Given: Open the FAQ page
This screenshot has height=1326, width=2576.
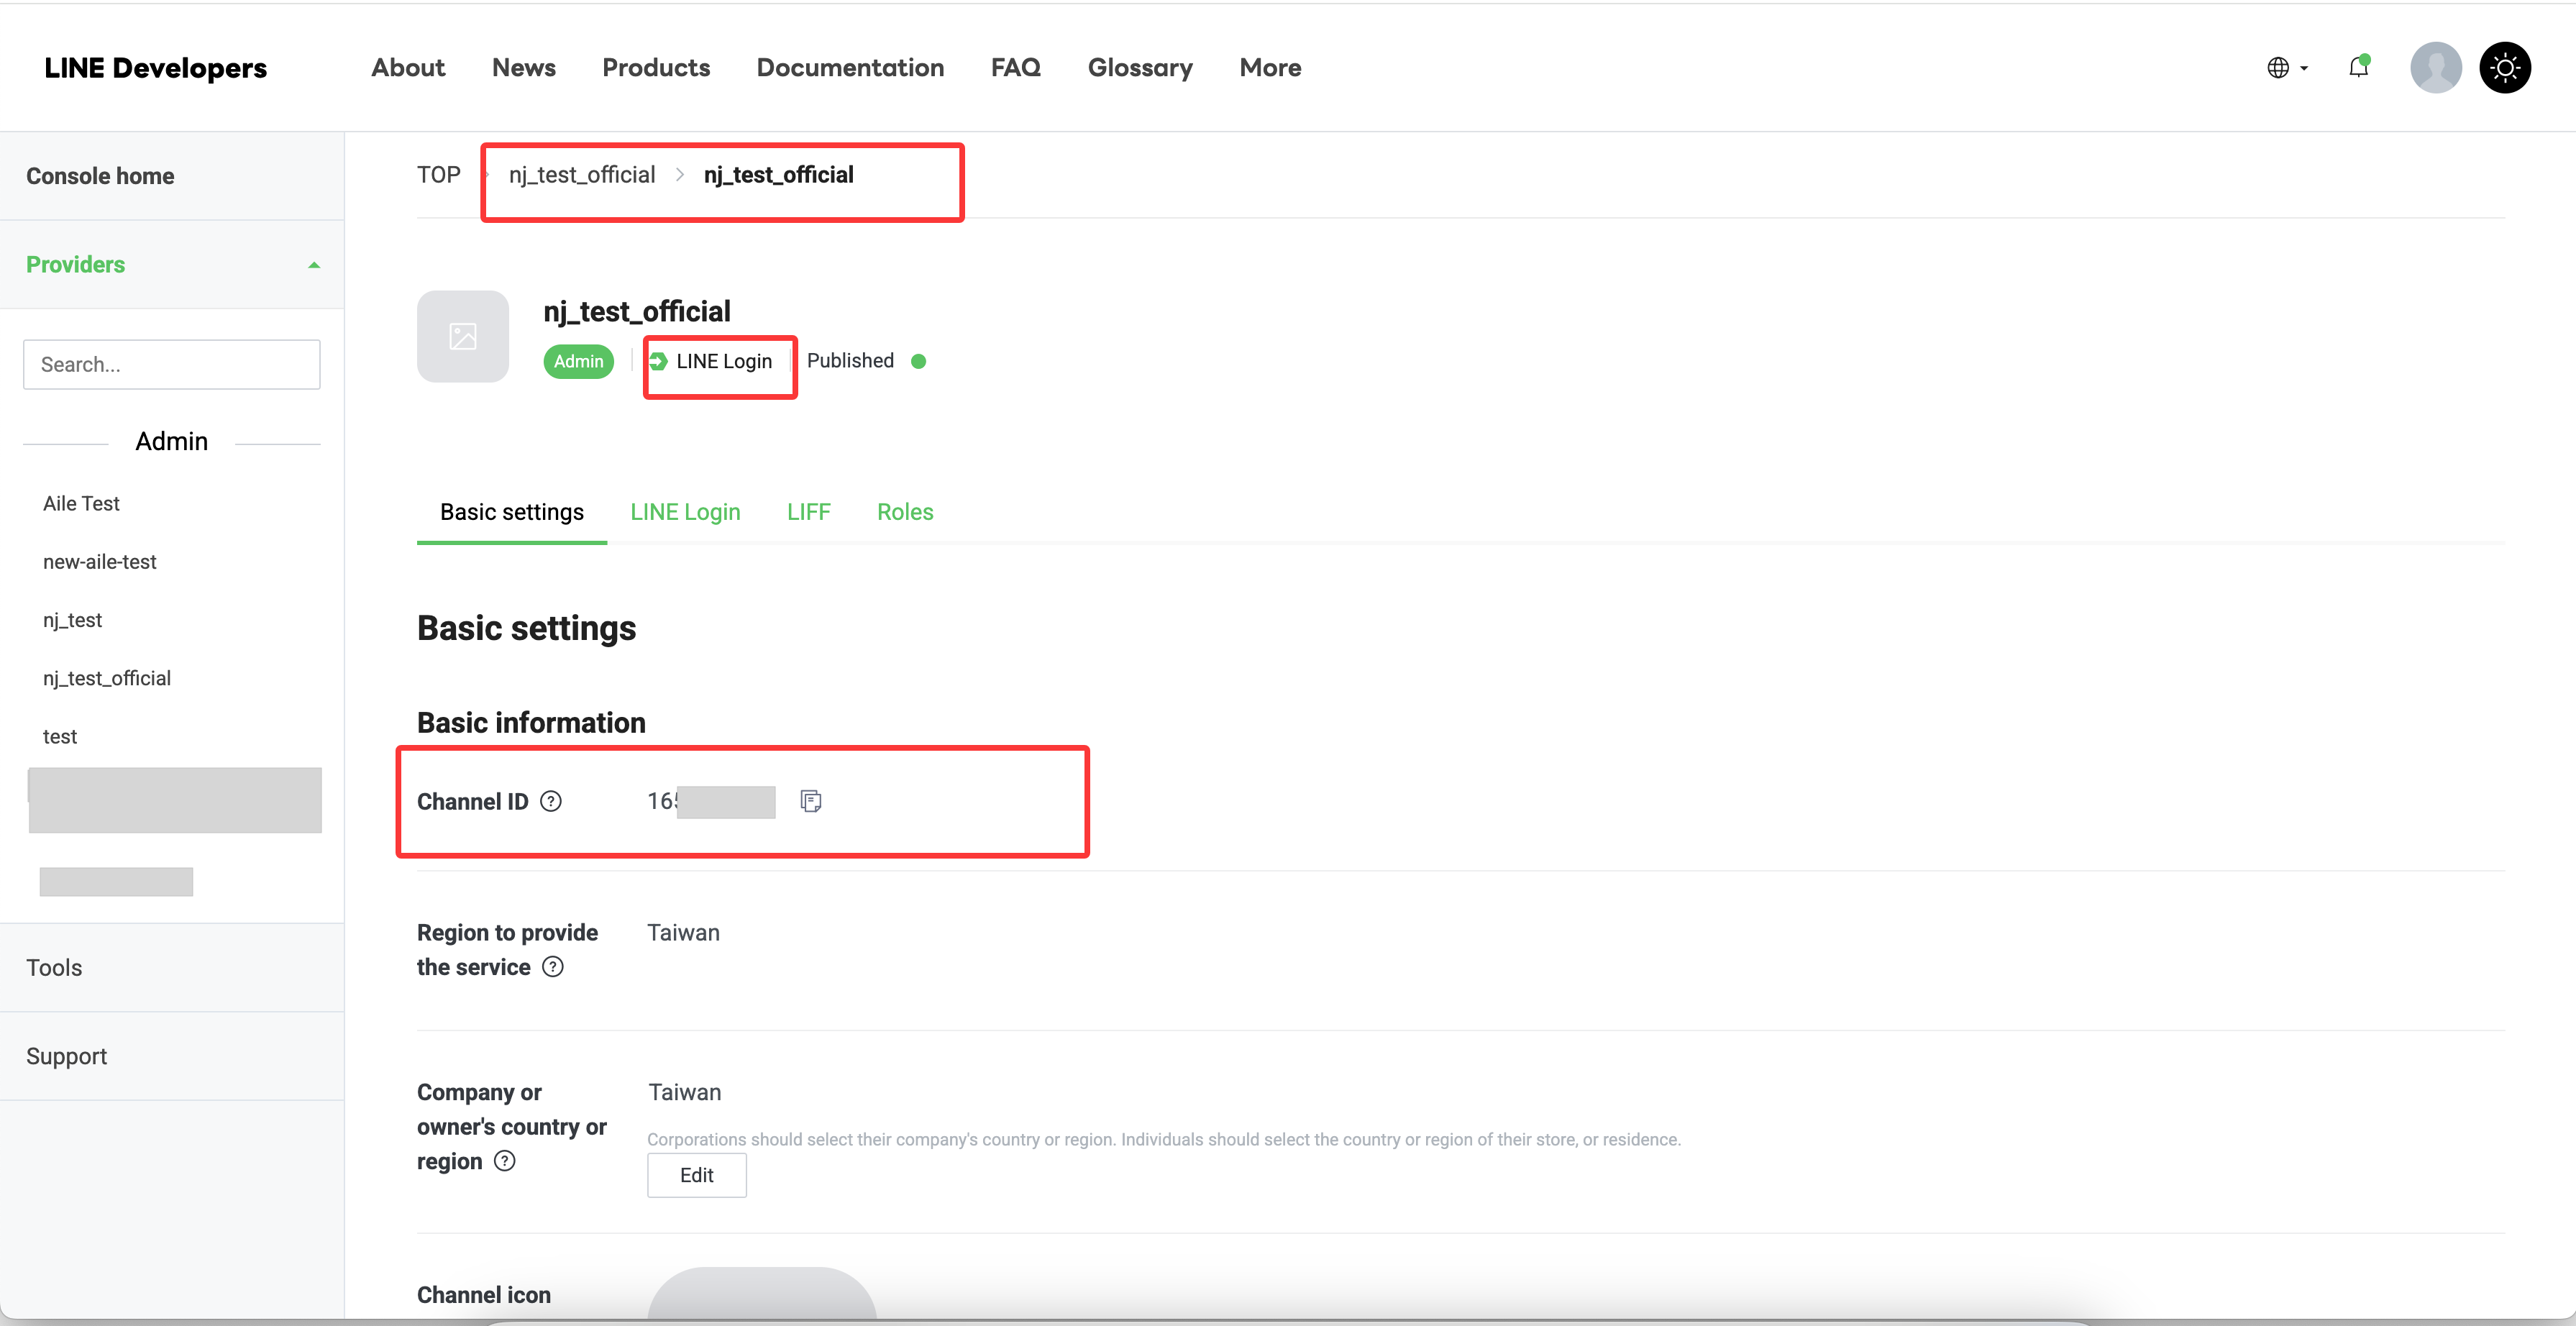Looking at the screenshot, I should coord(1016,68).
